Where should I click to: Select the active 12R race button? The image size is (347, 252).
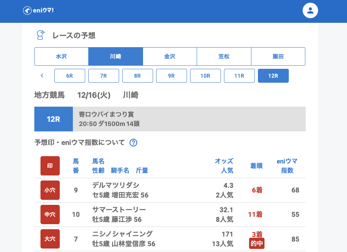pos(273,76)
